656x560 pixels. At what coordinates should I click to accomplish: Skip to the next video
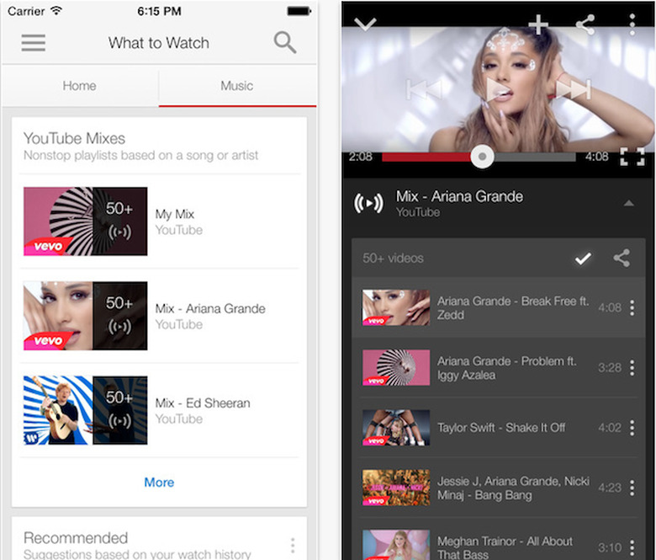[573, 88]
